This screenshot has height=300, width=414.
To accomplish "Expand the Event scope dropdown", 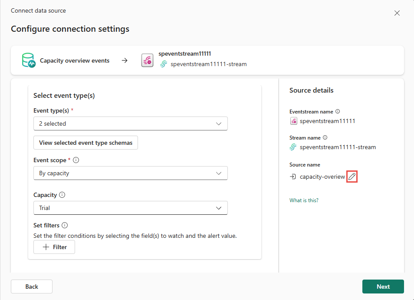I will pos(131,173).
